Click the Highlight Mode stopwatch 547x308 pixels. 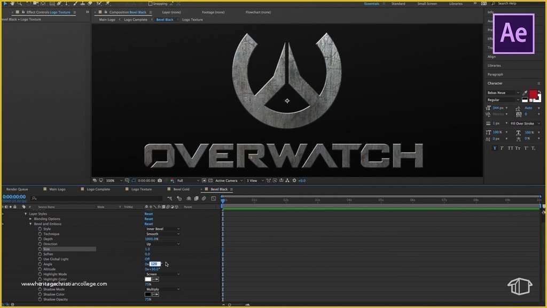[40, 274]
